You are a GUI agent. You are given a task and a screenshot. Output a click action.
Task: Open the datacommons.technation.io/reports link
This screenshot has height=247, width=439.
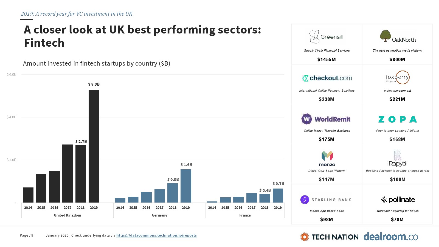(156, 235)
